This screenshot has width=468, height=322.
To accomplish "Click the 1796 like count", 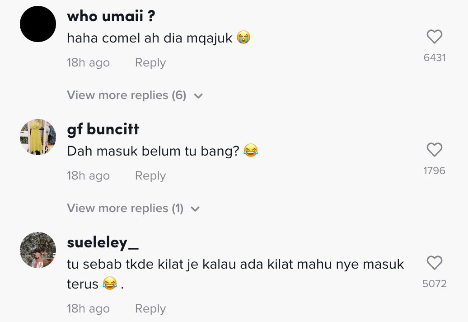I will [434, 170].
